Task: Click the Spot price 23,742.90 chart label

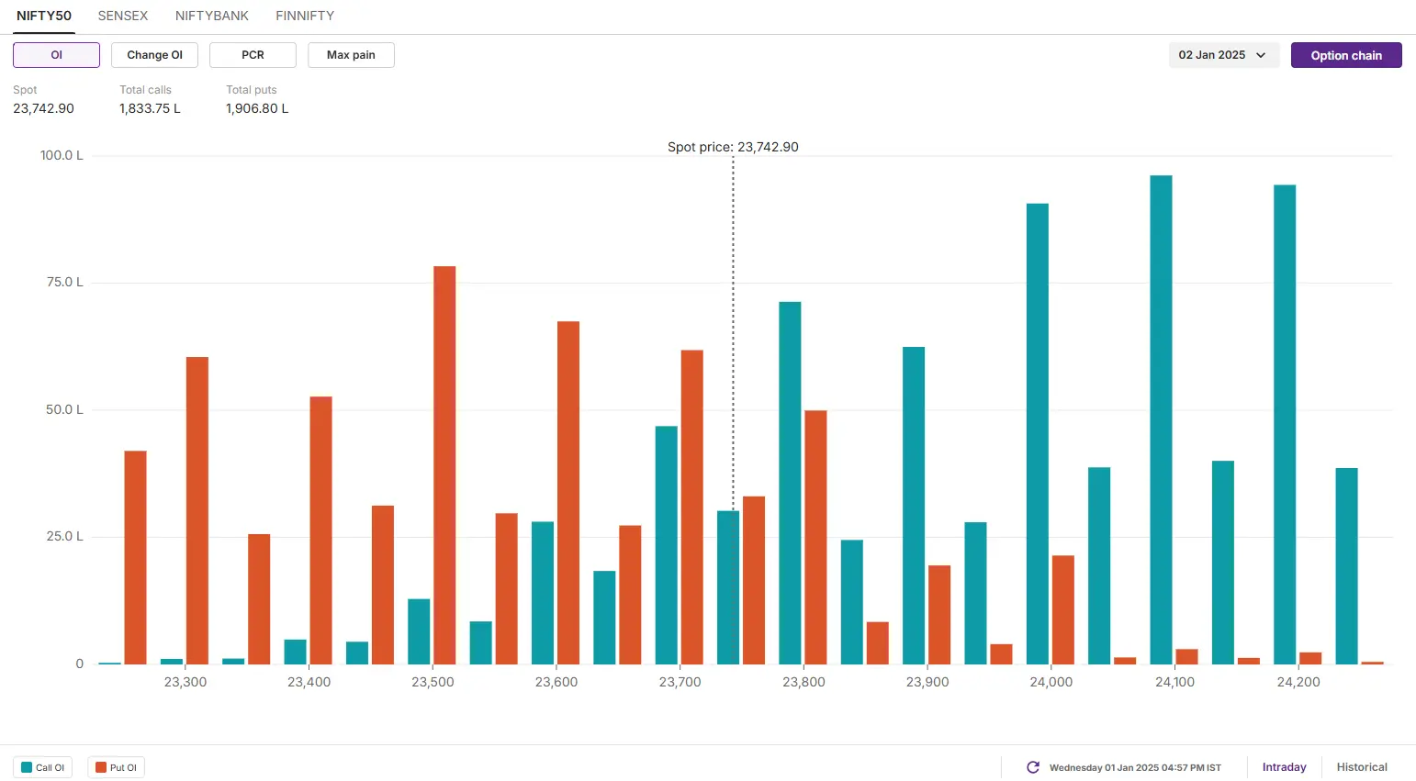Action: click(x=733, y=147)
